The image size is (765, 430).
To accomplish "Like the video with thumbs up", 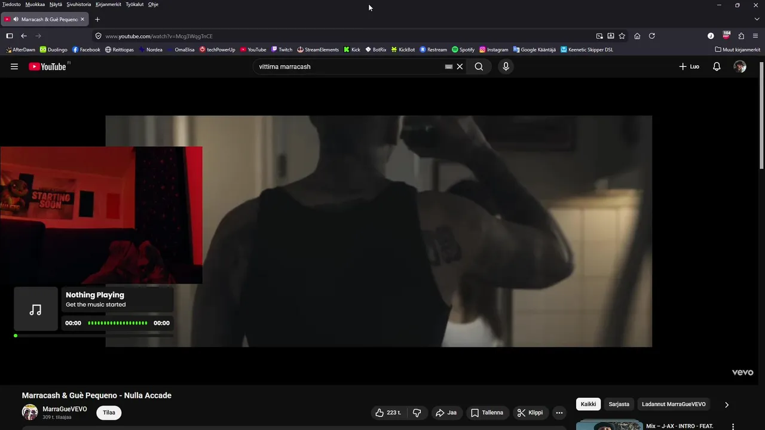I will click(x=388, y=413).
